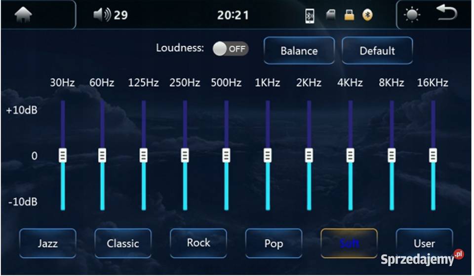The height and width of the screenshot is (276, 474).
Task: Reset equalizer with Default button
Action: coord(377,50)
